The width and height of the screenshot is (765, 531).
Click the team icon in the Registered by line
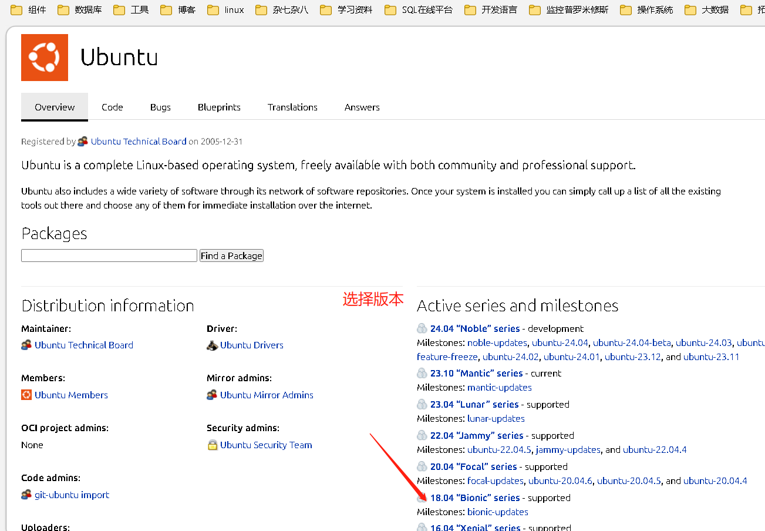[83, 141]
